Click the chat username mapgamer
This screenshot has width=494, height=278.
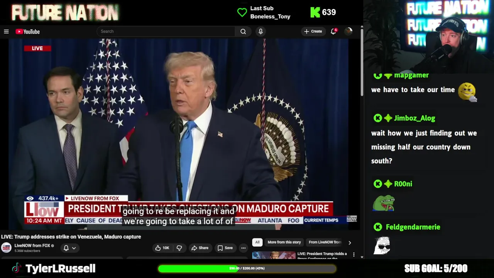click(x=411, y=75)
